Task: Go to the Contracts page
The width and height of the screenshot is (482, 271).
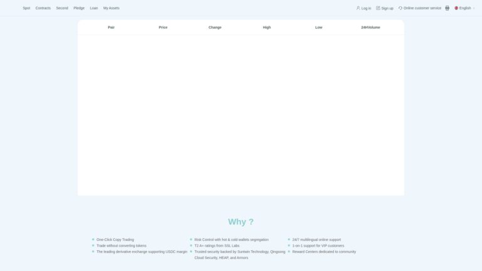Action: (43, 8)
